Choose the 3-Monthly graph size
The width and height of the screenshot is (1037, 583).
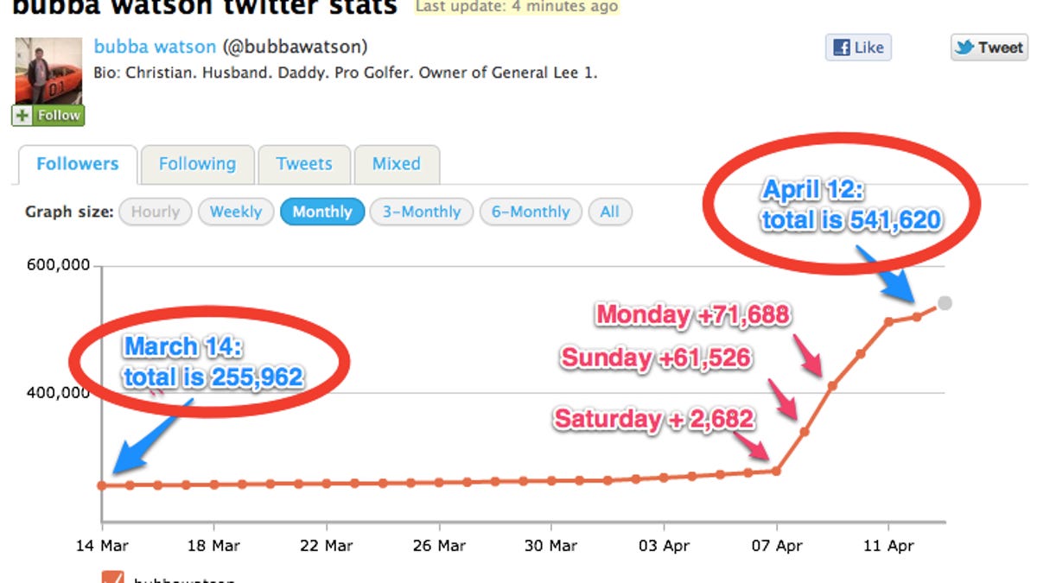point(422,212)
